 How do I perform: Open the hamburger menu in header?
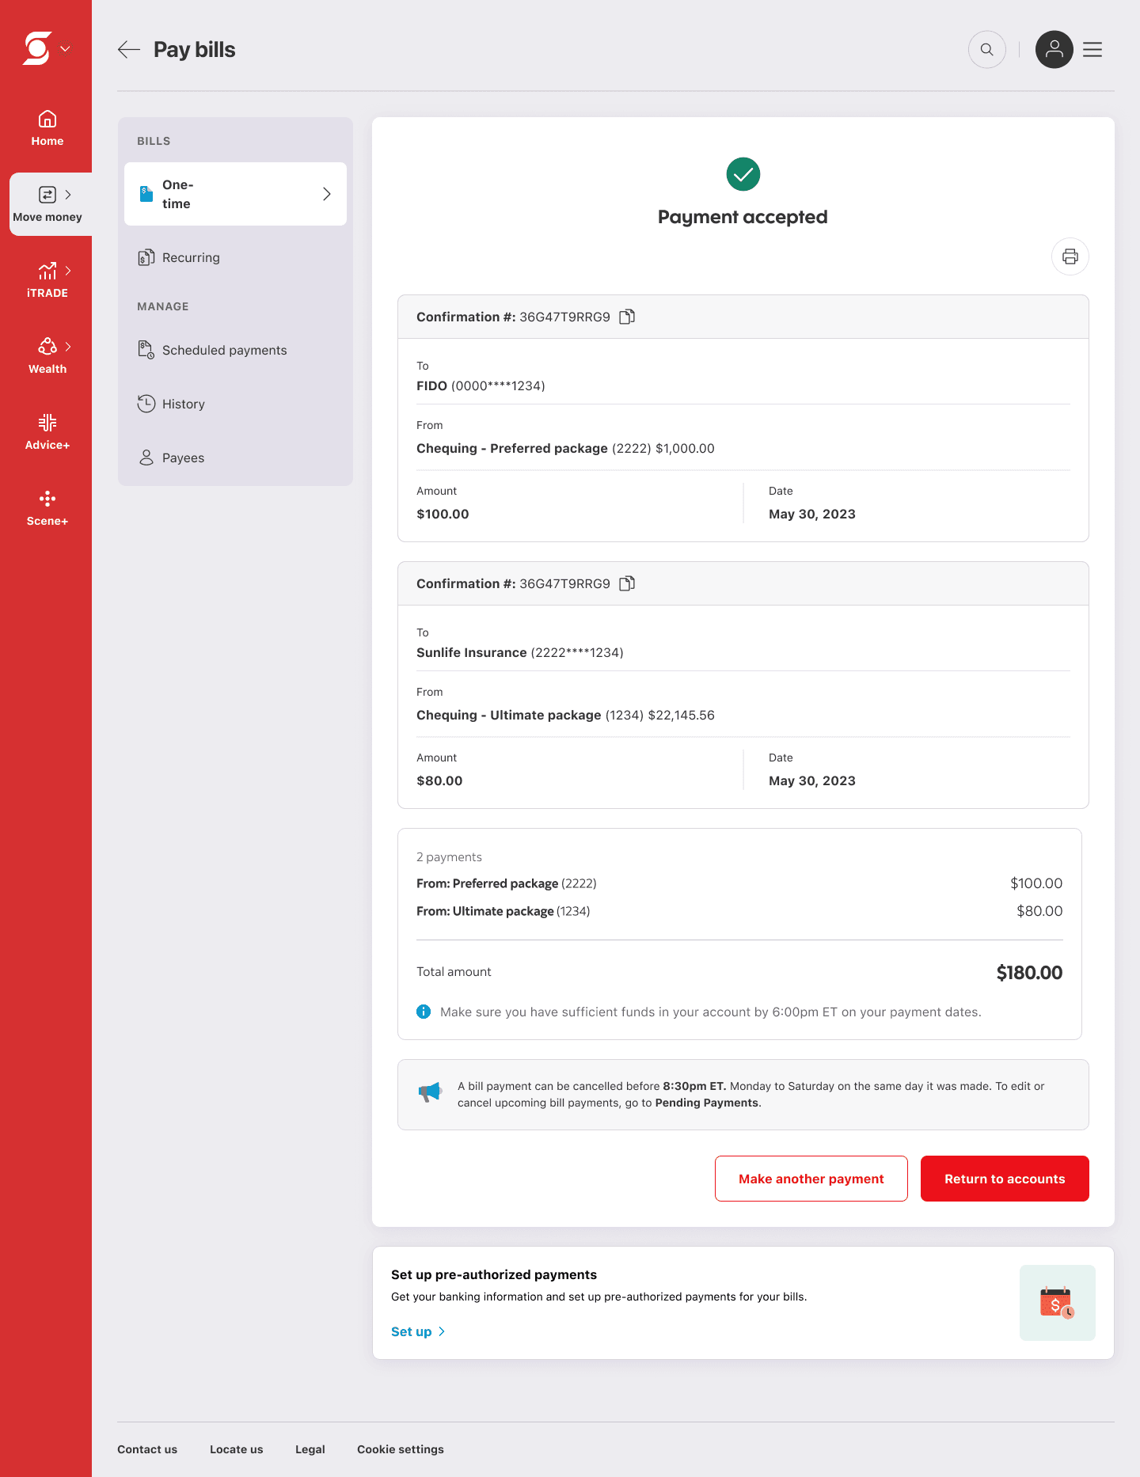point(1092,49)
